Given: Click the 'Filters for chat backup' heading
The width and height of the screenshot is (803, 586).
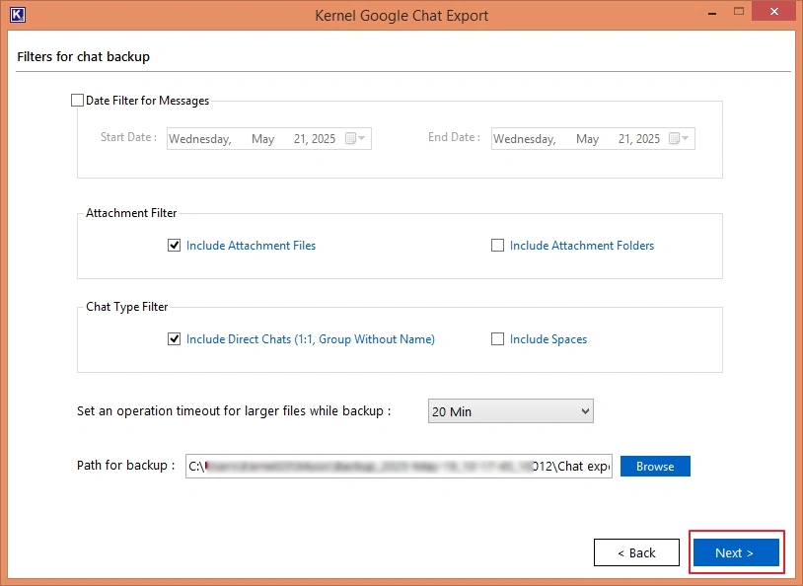Looking at the screenshot, I should tap(84, 56).
